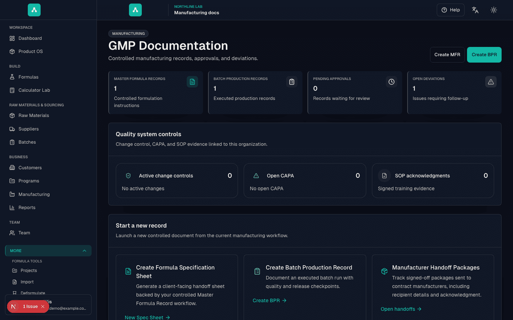Follow the New Spec Sheet link
Screen dimensions: 513x320
(x=147, y=317)
